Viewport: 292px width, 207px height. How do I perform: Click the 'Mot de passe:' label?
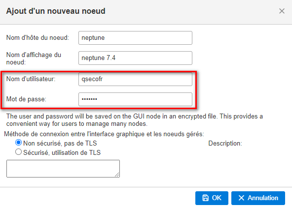tap(26, 99)
